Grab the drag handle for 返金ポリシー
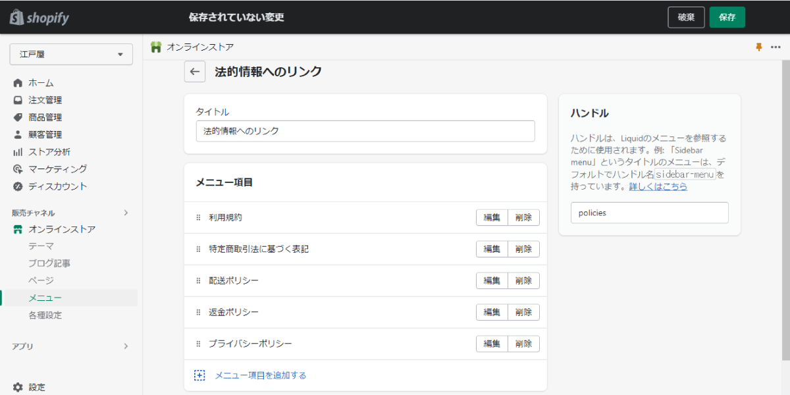790x395 pixels. 198,312
